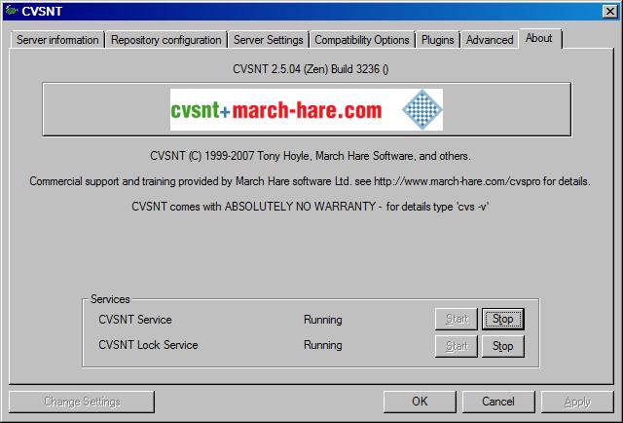Click the Change Settings button
Image resolution: width=623 pixels, height=423 pixels.
click(x=82, y=402)
